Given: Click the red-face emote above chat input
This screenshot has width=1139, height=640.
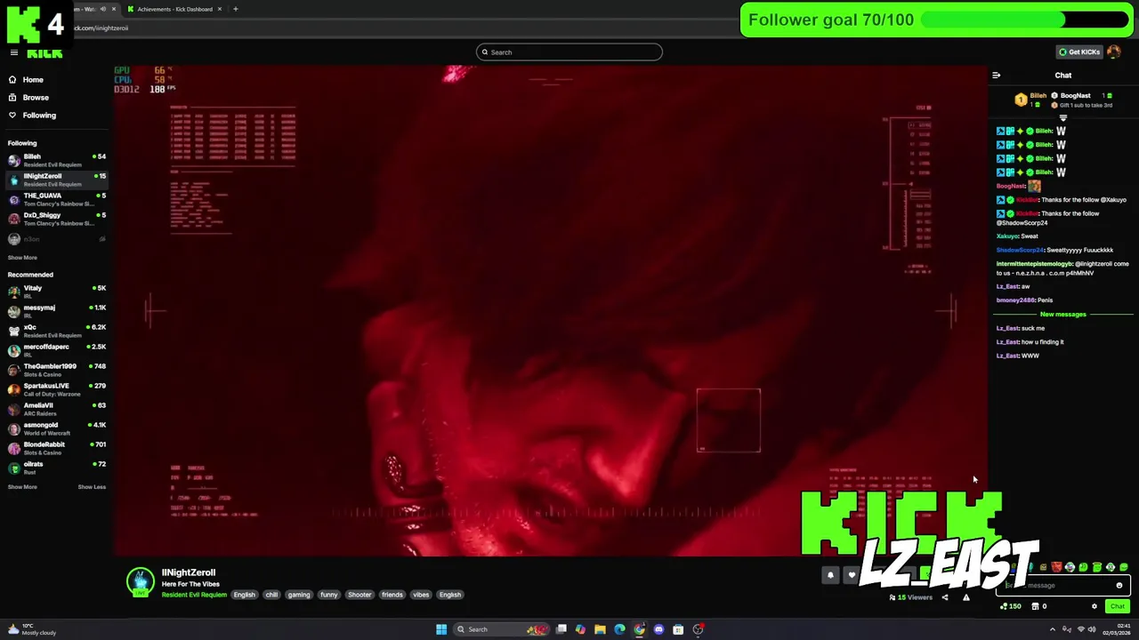Looking at the screenshot, I should point(1056,567).
